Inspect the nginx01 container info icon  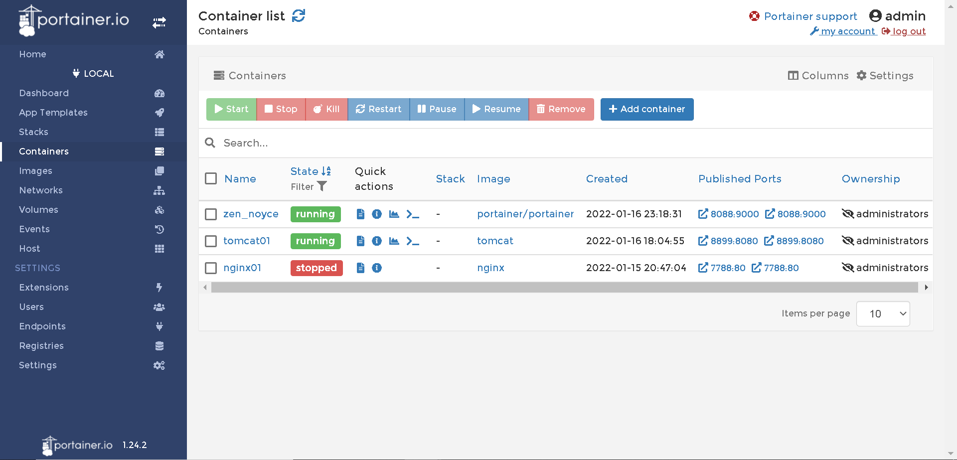(x=377, y=268)
